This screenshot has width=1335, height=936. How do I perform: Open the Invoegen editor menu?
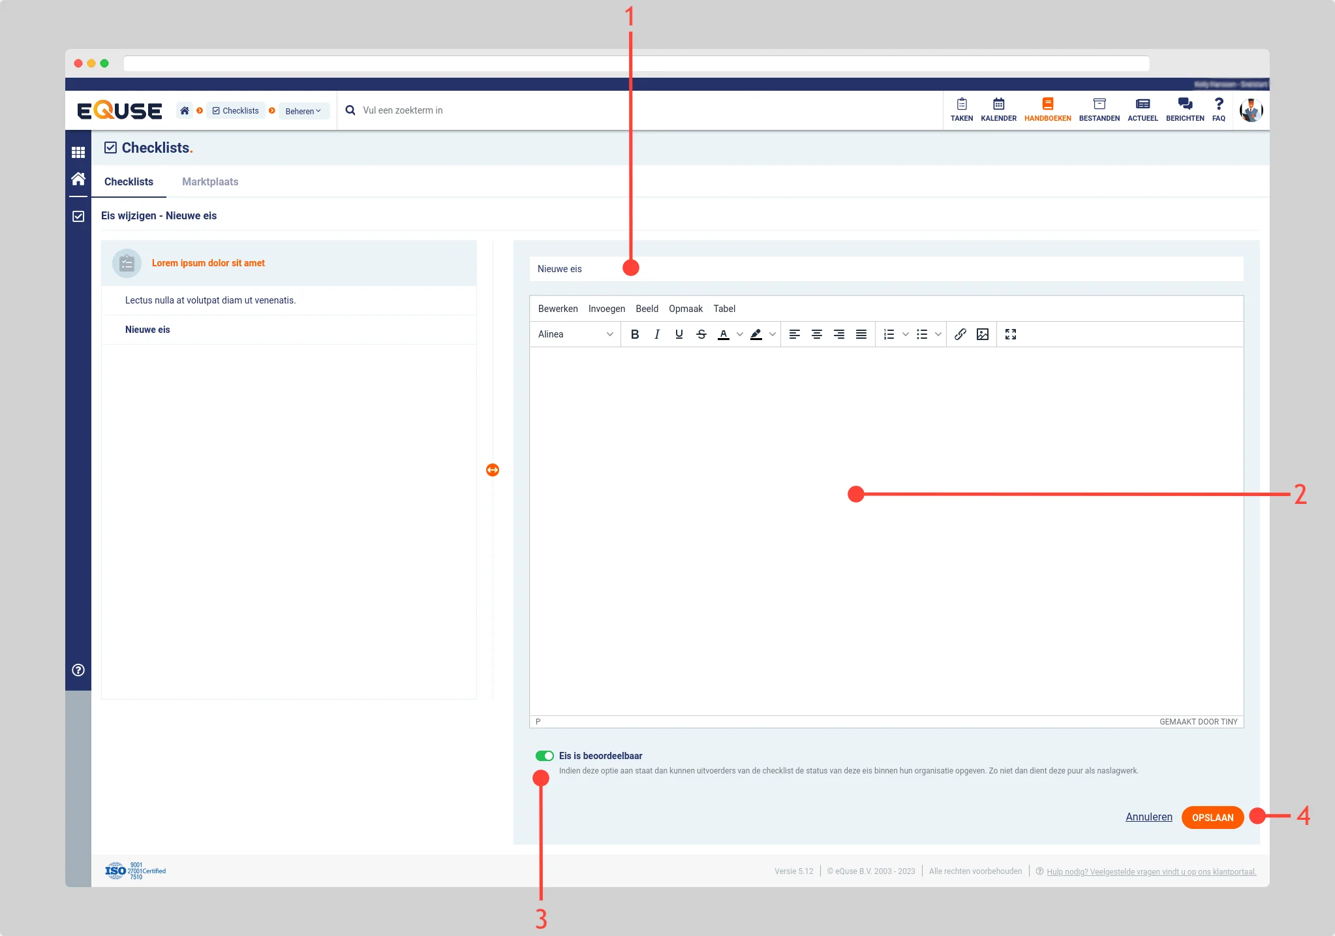[606, 309]
